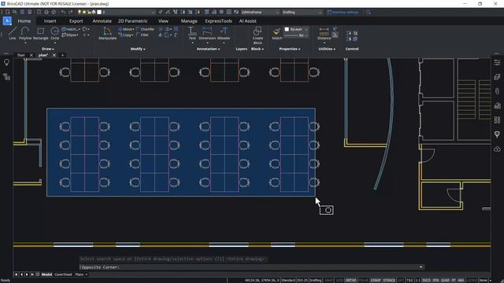The height and width of the screenshot is (283, 504).
Task: Select the Polyline tool
Action: (x=25, y=33)
